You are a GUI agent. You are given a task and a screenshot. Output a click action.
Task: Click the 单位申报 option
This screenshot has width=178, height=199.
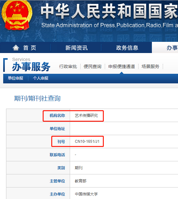coord(15,78)
